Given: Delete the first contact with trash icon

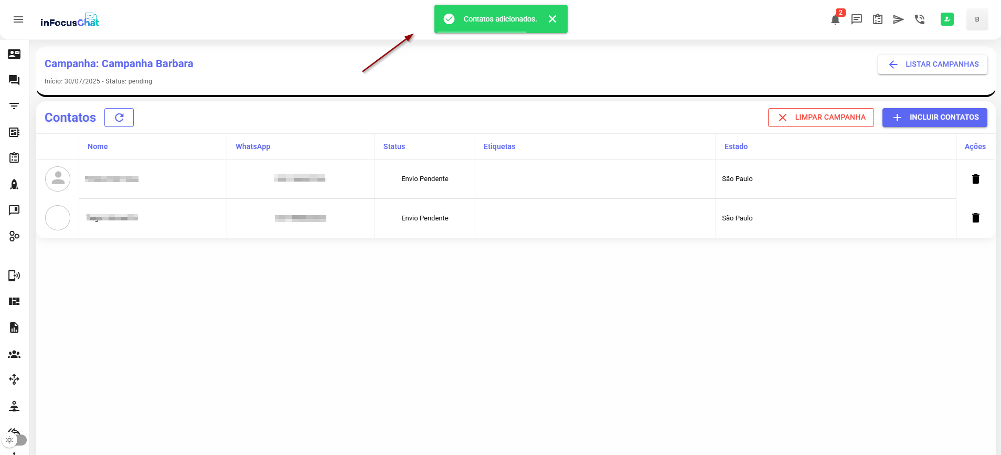Looking at the screenshot, I should (975, 179).
